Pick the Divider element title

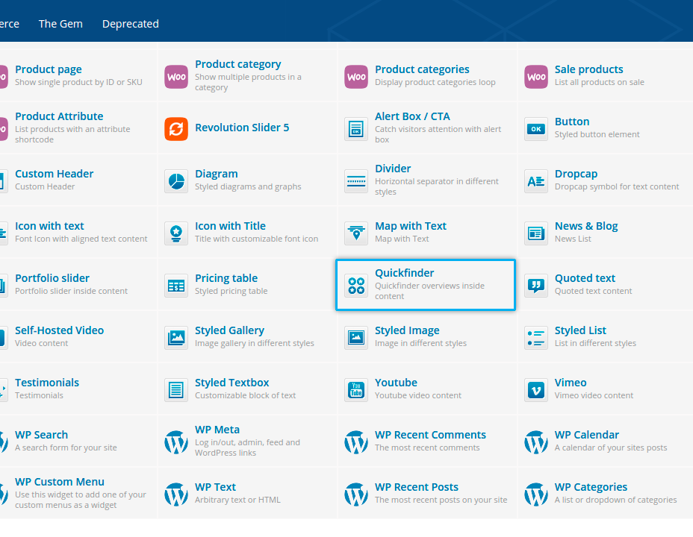(x=393, y=169)
